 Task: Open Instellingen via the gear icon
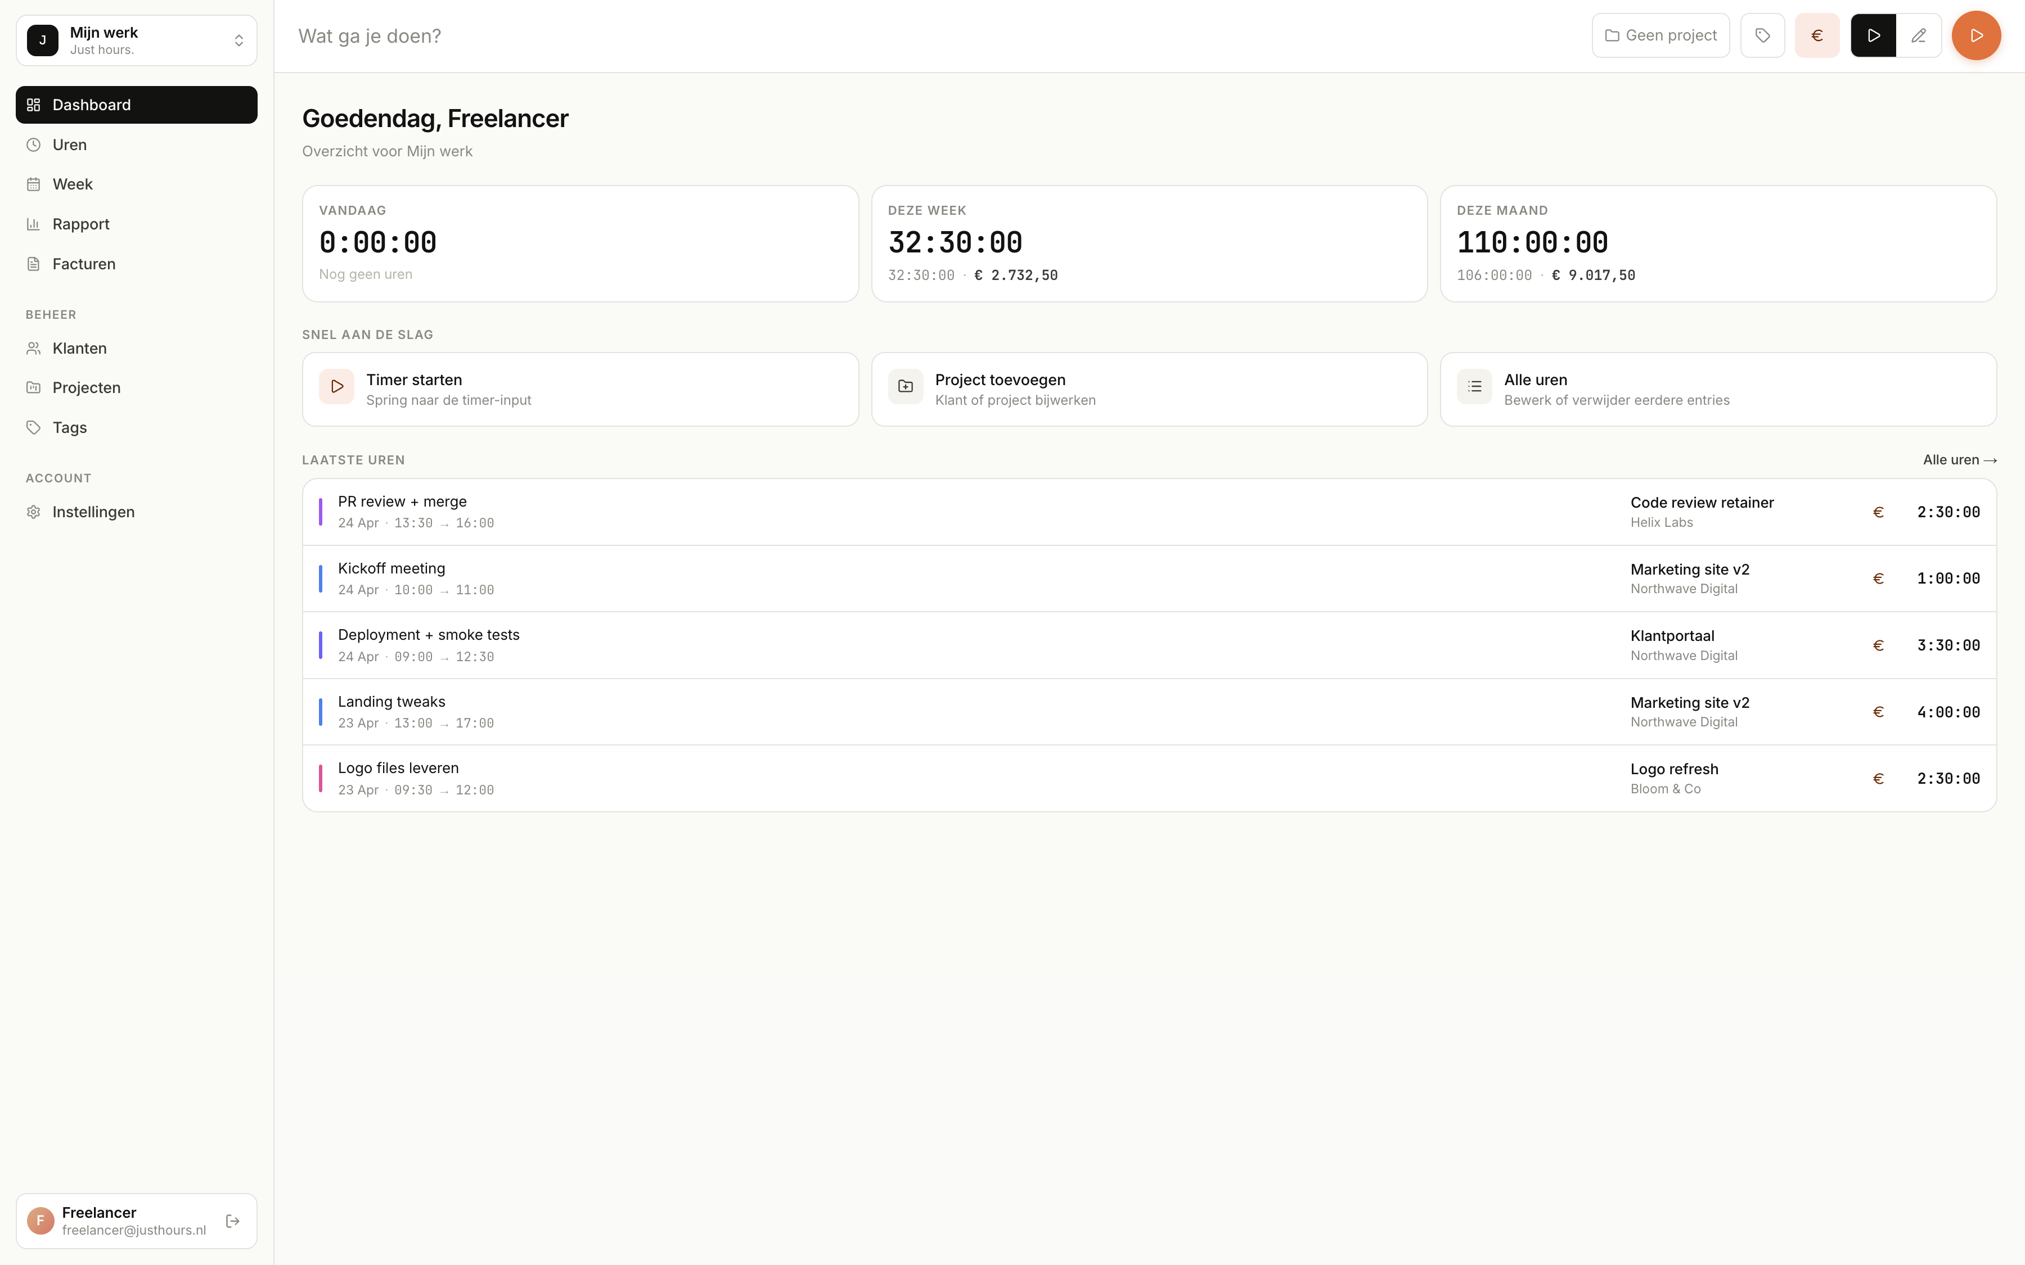tap(34, 511)
